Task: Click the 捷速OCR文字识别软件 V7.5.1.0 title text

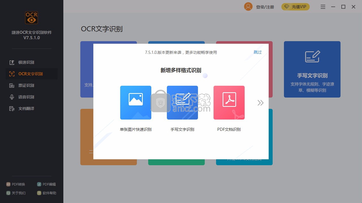Action: coord(32,35)
